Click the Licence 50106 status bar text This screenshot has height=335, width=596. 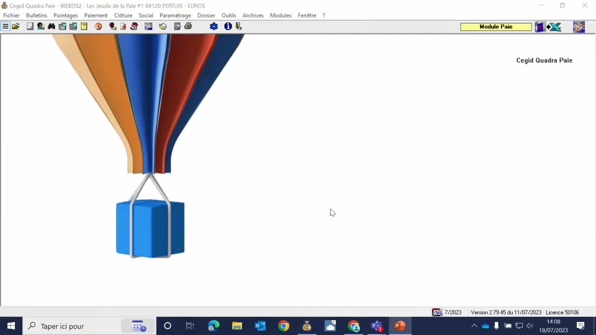pyautogui.click(x=562, y=313)
